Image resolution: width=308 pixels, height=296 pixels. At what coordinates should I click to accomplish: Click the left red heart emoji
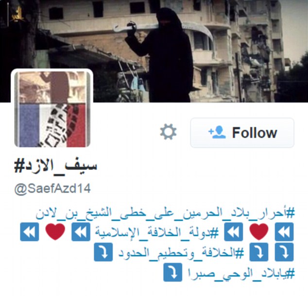coord(55,232)
